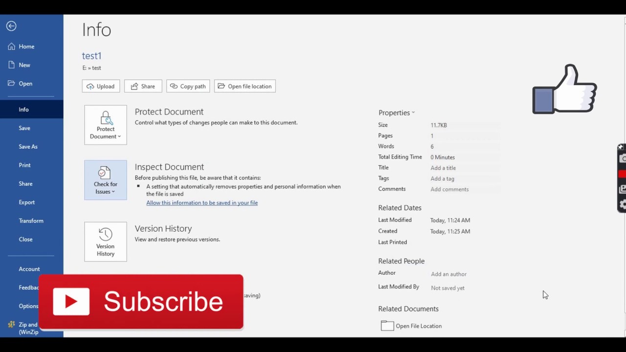
Task: Click the Add a tag field
Action: (x=442, y=178)
